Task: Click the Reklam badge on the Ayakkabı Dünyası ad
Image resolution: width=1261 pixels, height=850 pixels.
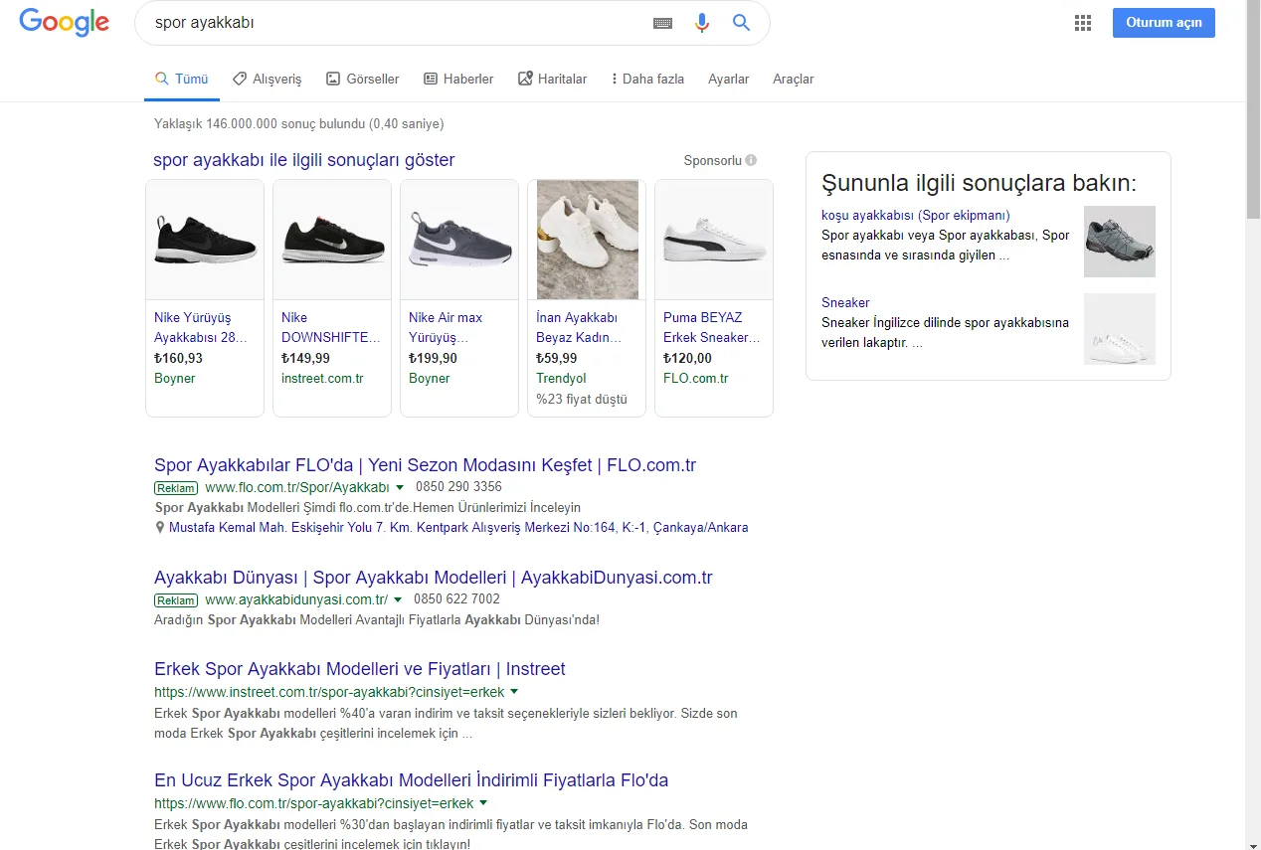Action: click(175, 600)
